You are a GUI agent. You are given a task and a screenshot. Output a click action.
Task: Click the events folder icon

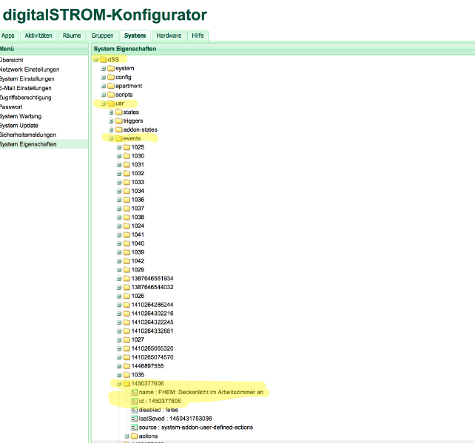[x=118, y=138]
